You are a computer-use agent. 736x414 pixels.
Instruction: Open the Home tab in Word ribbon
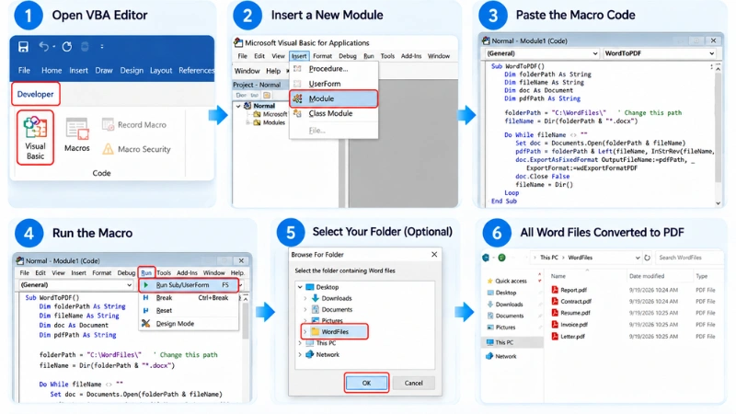pos(52,71)
